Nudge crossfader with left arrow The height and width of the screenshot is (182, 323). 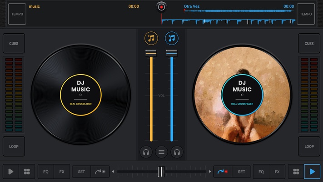click(x=113, y=172)
